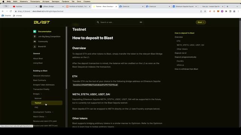Open the purple extension icon
Image resolution: width=241 pixels, height=135 pixels.
tap(222, 11)
